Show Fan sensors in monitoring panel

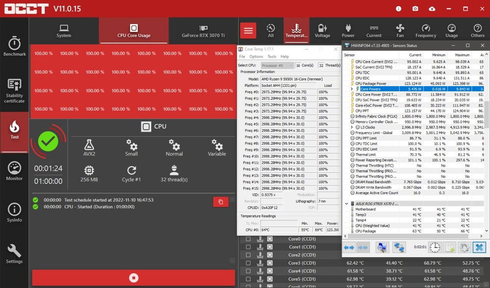[400, 31]
